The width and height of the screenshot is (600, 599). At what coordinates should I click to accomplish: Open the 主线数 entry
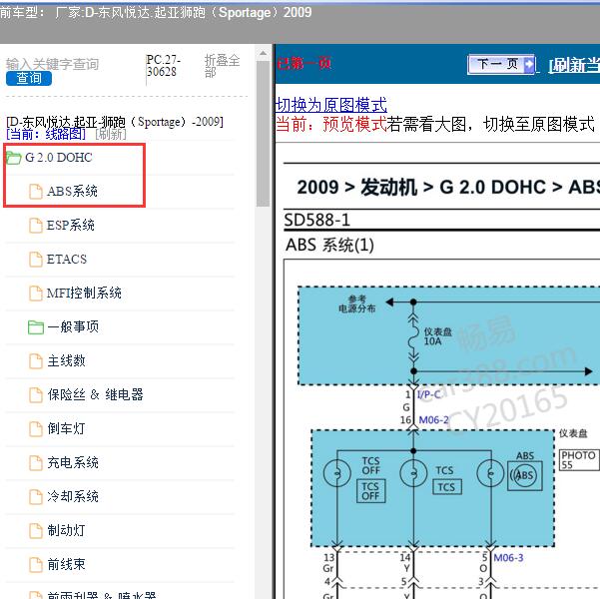pyautogui.click(x=66, y=361)
